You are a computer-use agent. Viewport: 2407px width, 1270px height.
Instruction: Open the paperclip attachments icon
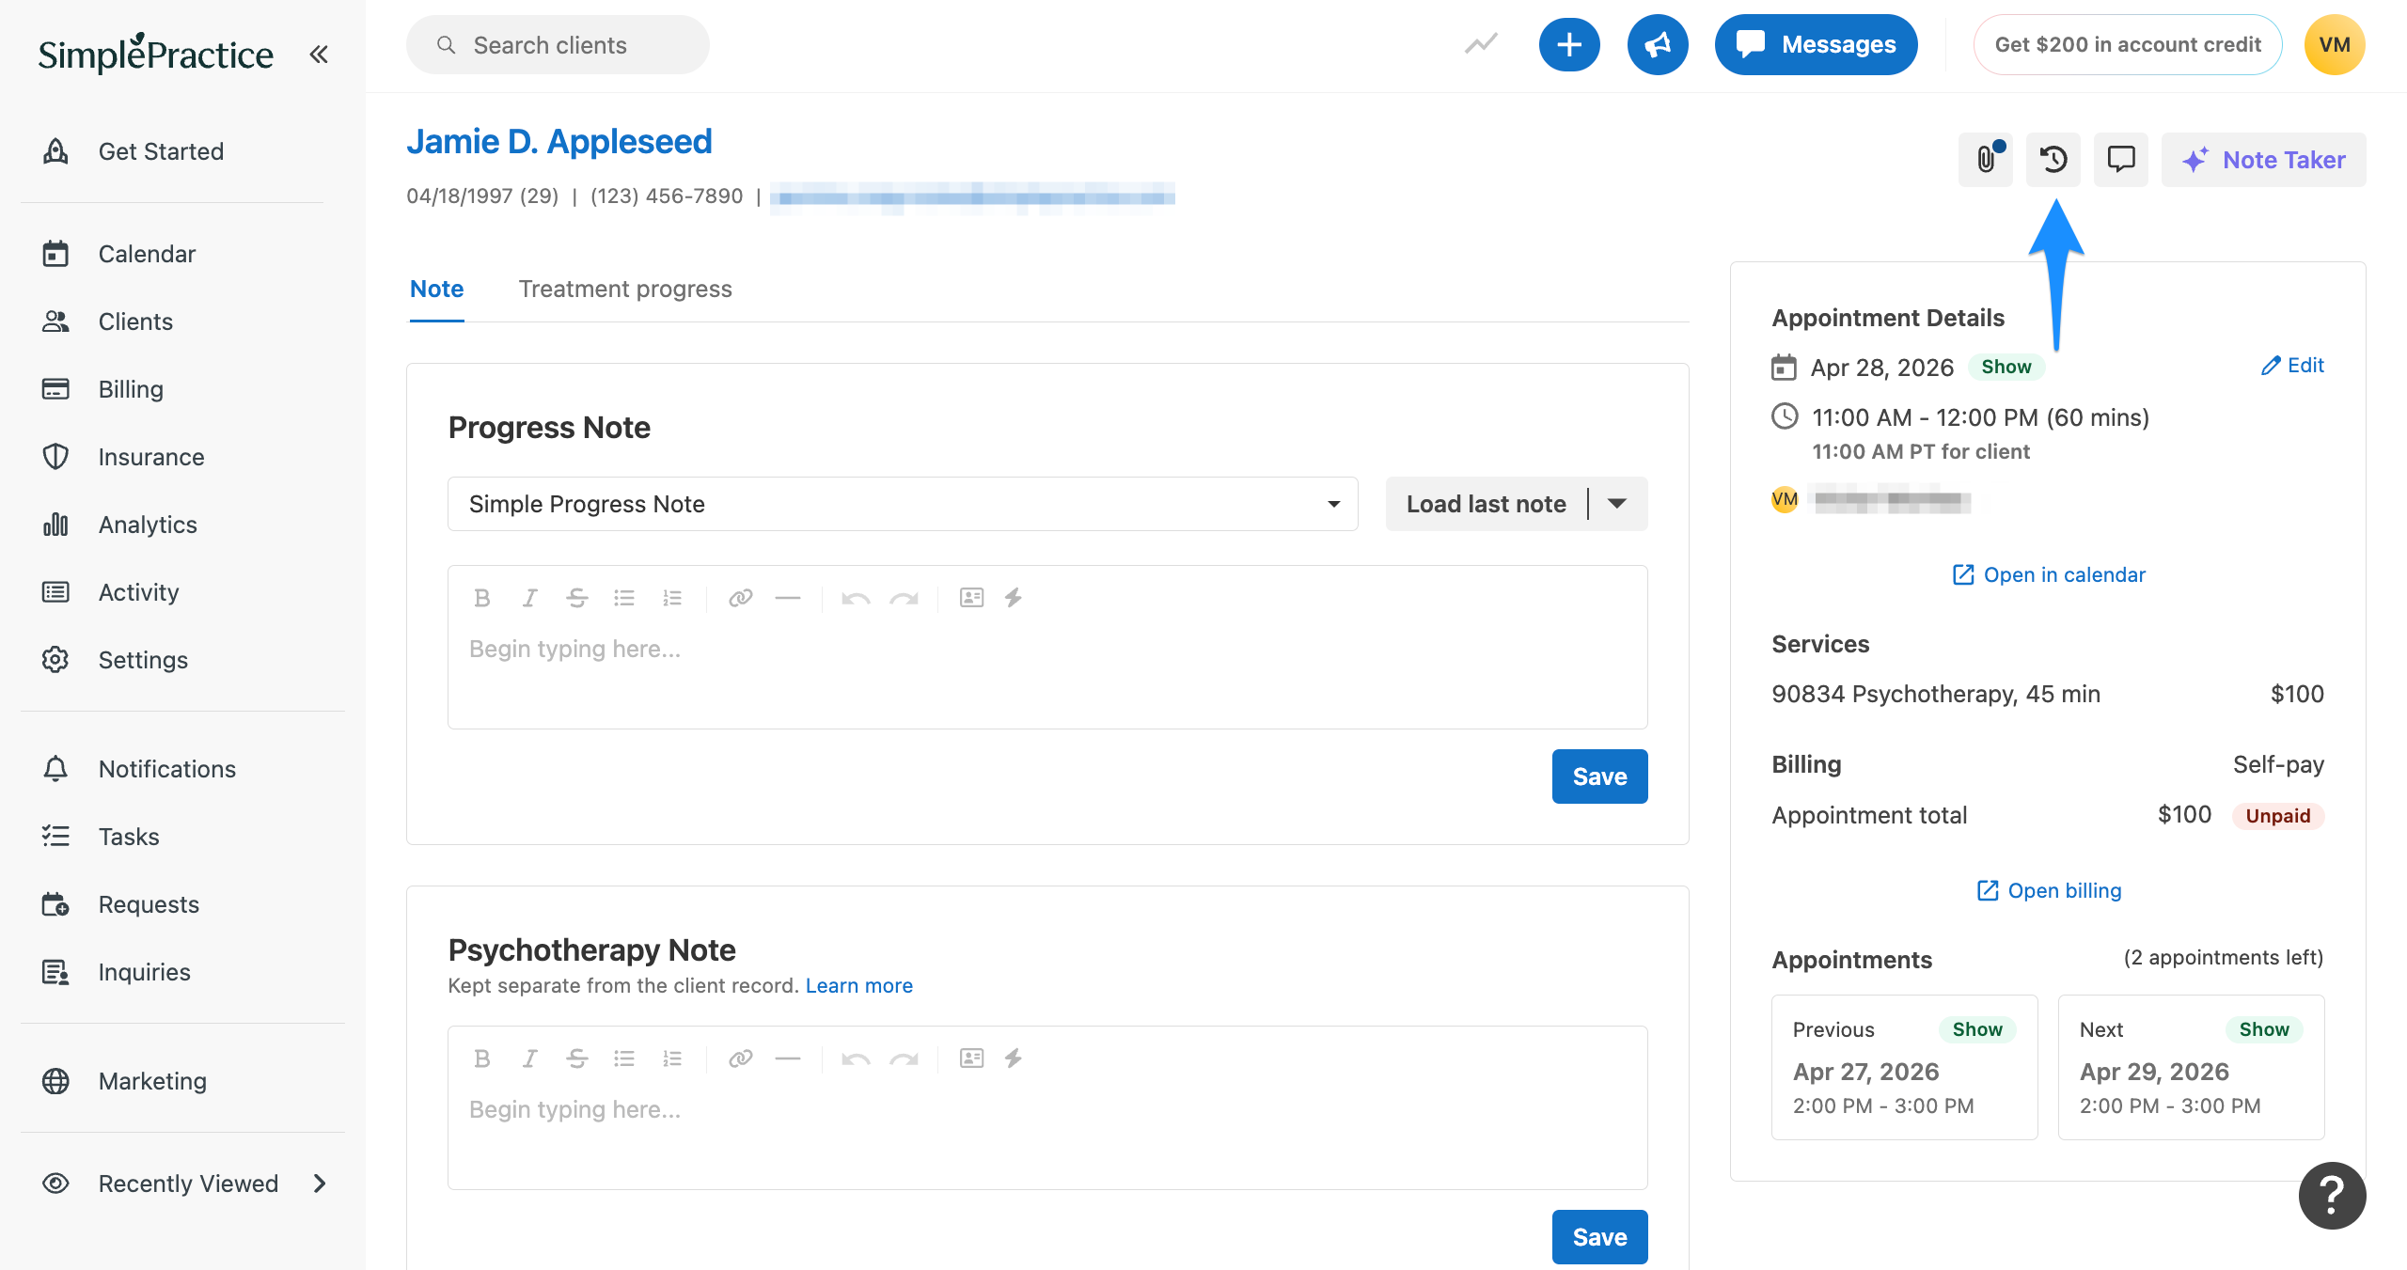tap(1986, 159)
